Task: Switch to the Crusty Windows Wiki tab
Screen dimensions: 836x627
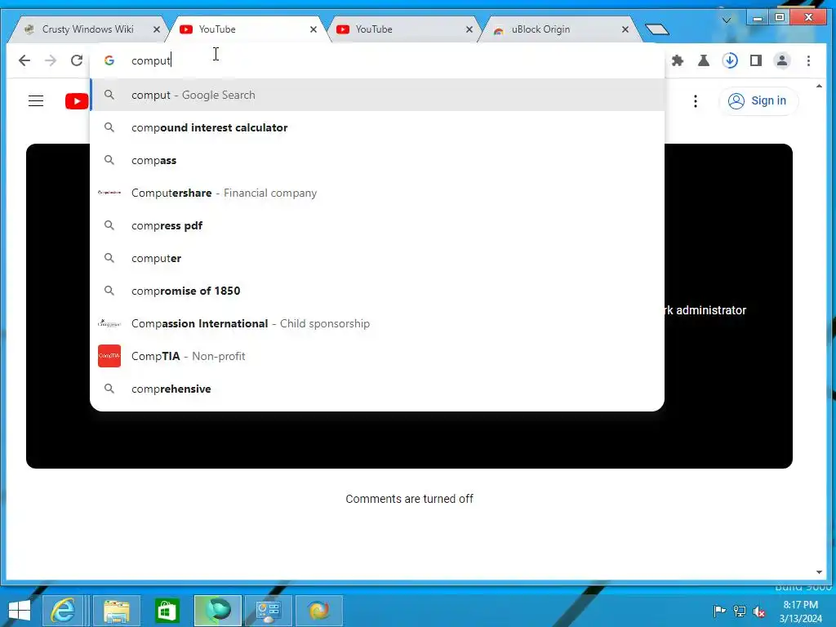Action: point(87,29)
